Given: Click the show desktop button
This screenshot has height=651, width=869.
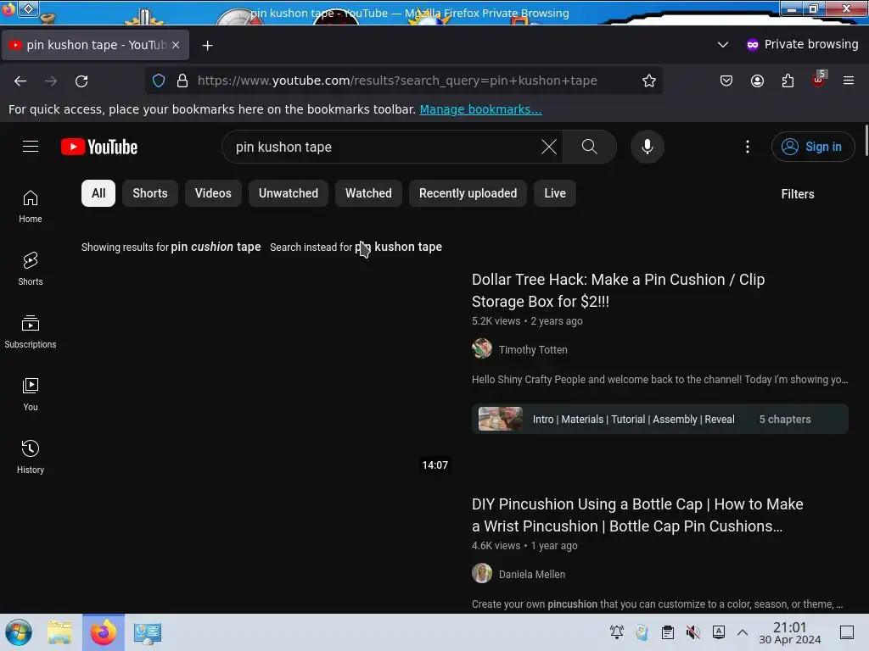Looking at the screenshot, I should coord(847,632).
